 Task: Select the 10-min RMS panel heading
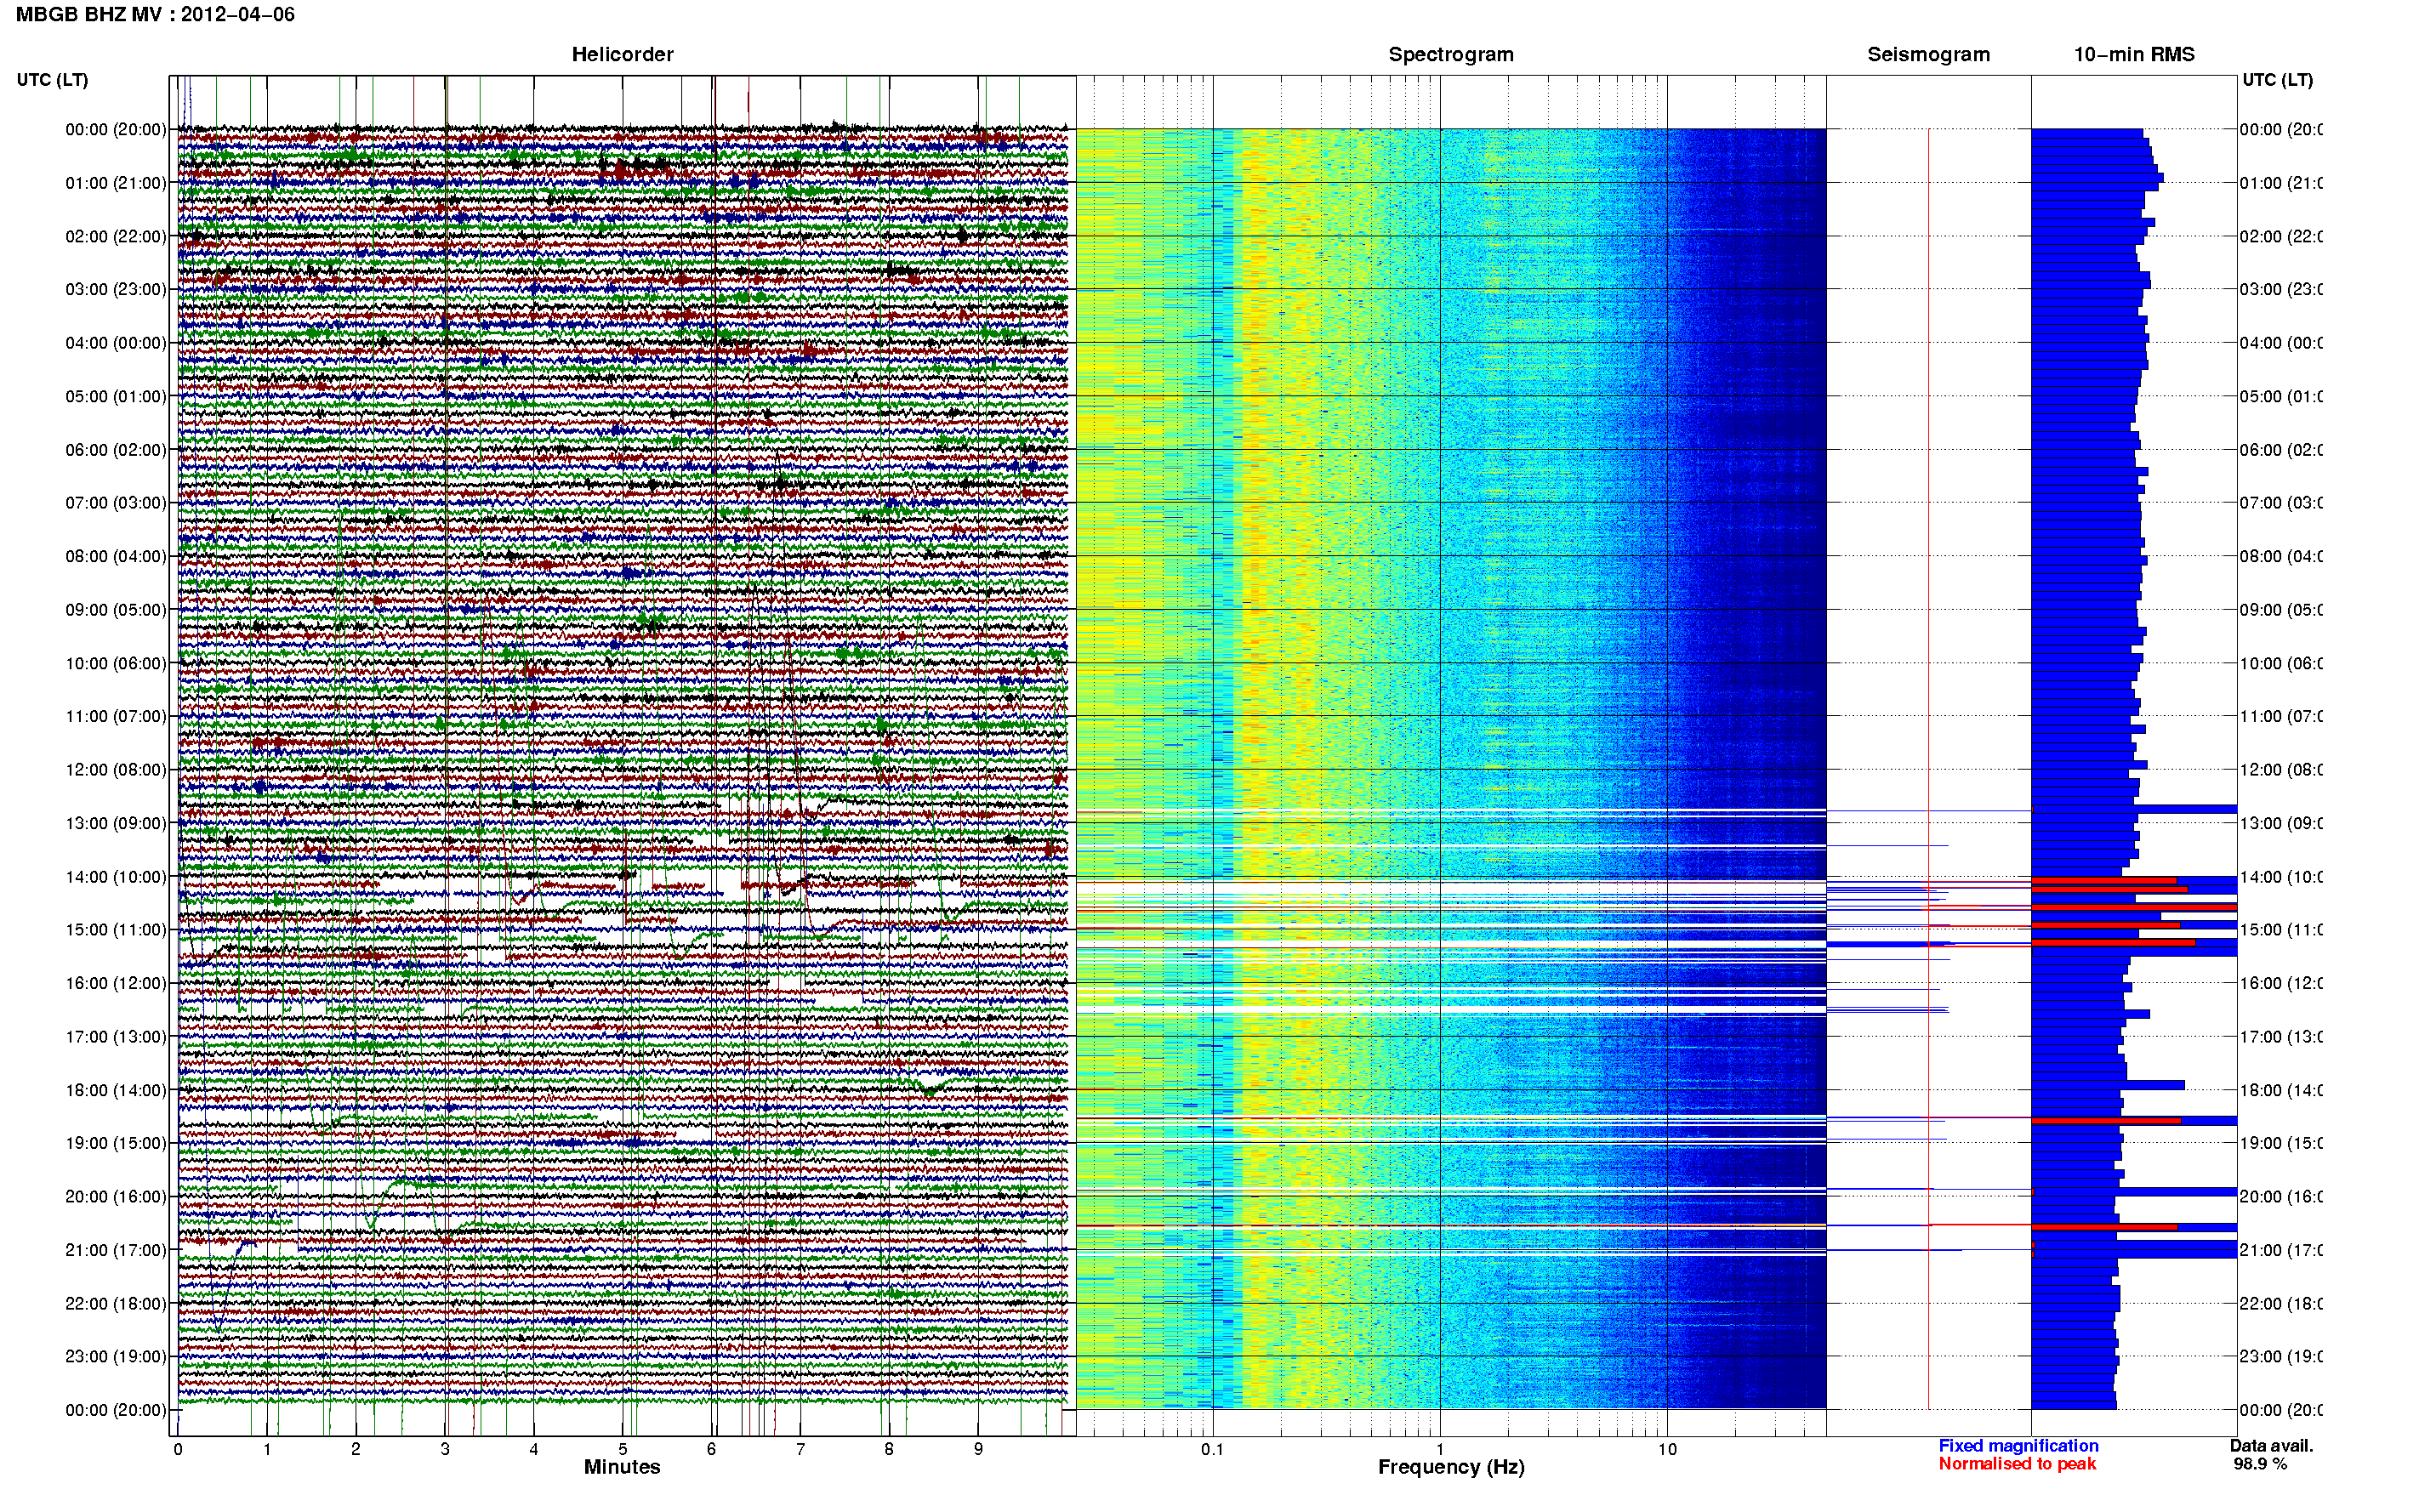click(x=2134, y=55)
